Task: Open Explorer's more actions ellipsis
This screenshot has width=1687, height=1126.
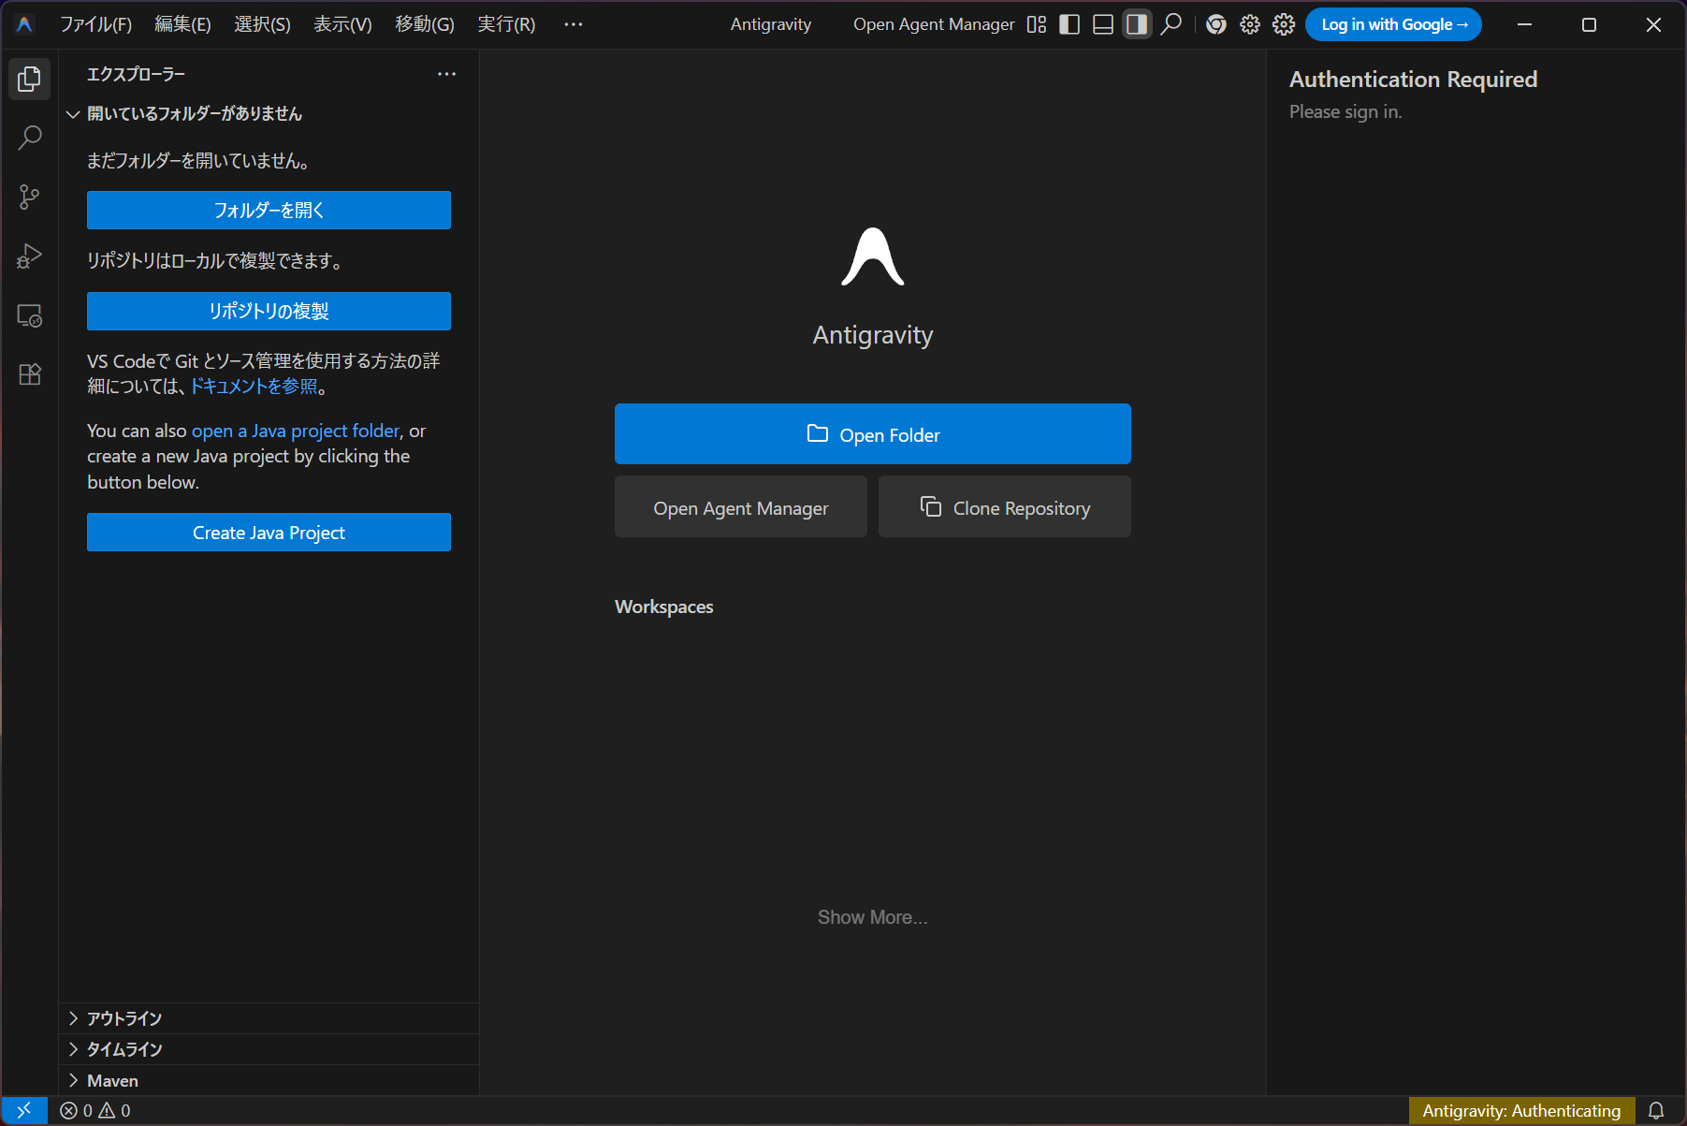Action: (x=447, y=74)
